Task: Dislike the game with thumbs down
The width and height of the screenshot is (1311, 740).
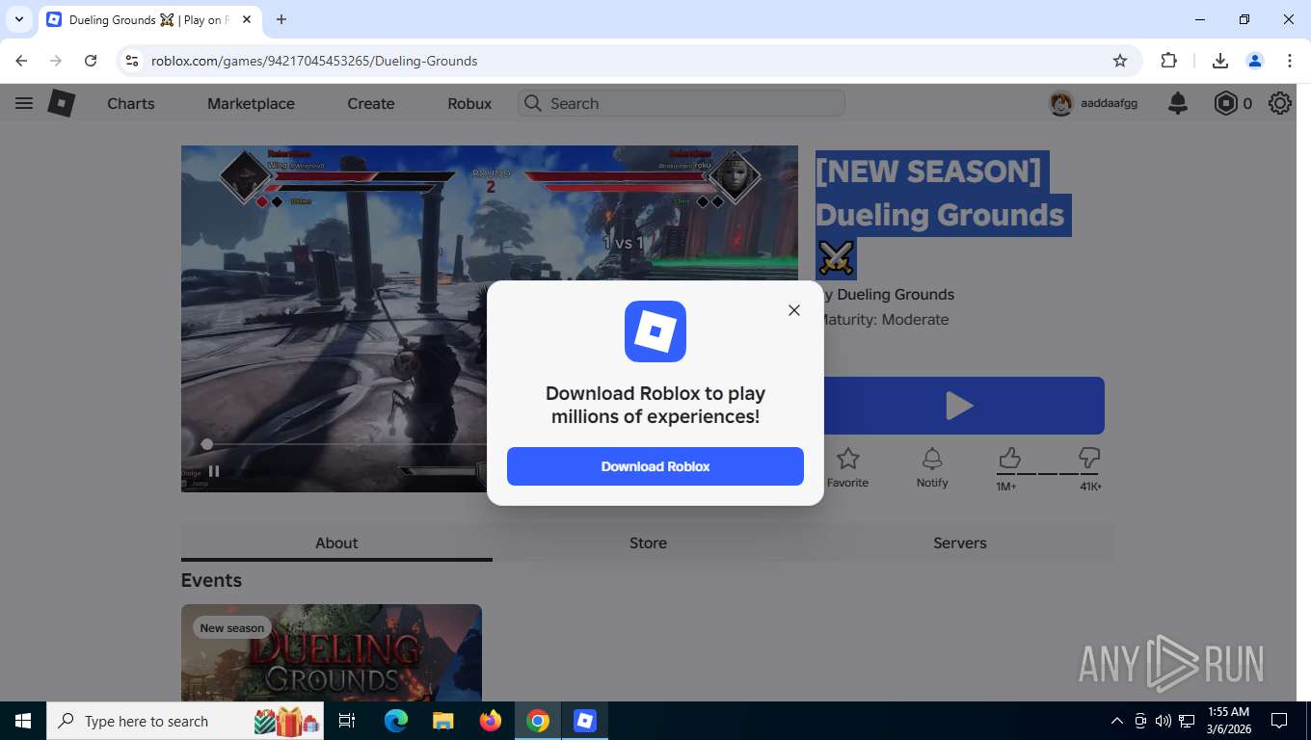Action: pos(1089,457)
